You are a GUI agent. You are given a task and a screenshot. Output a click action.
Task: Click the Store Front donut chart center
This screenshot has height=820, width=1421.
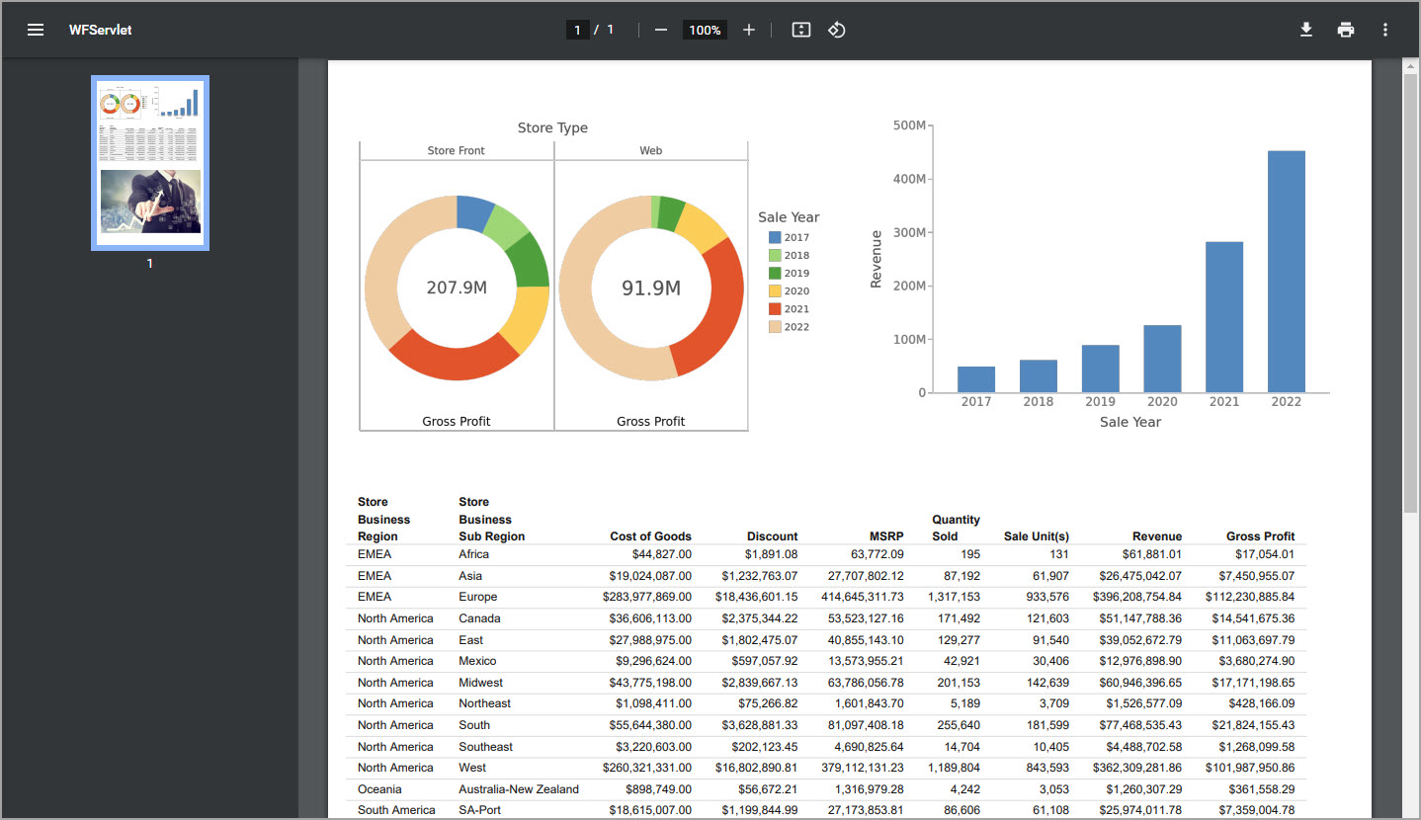tap(457, 287)
